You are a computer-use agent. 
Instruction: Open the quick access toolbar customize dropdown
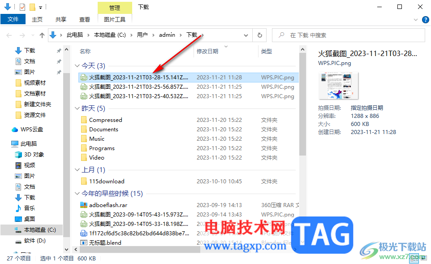pyautogui.click(x=40, y=7)
